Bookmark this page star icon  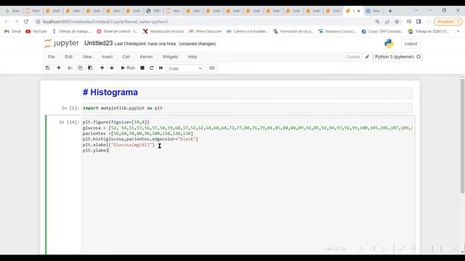pos(397,22)
